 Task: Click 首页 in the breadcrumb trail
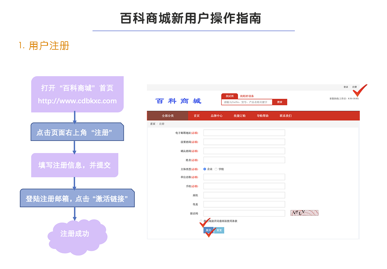pos(153,124)
